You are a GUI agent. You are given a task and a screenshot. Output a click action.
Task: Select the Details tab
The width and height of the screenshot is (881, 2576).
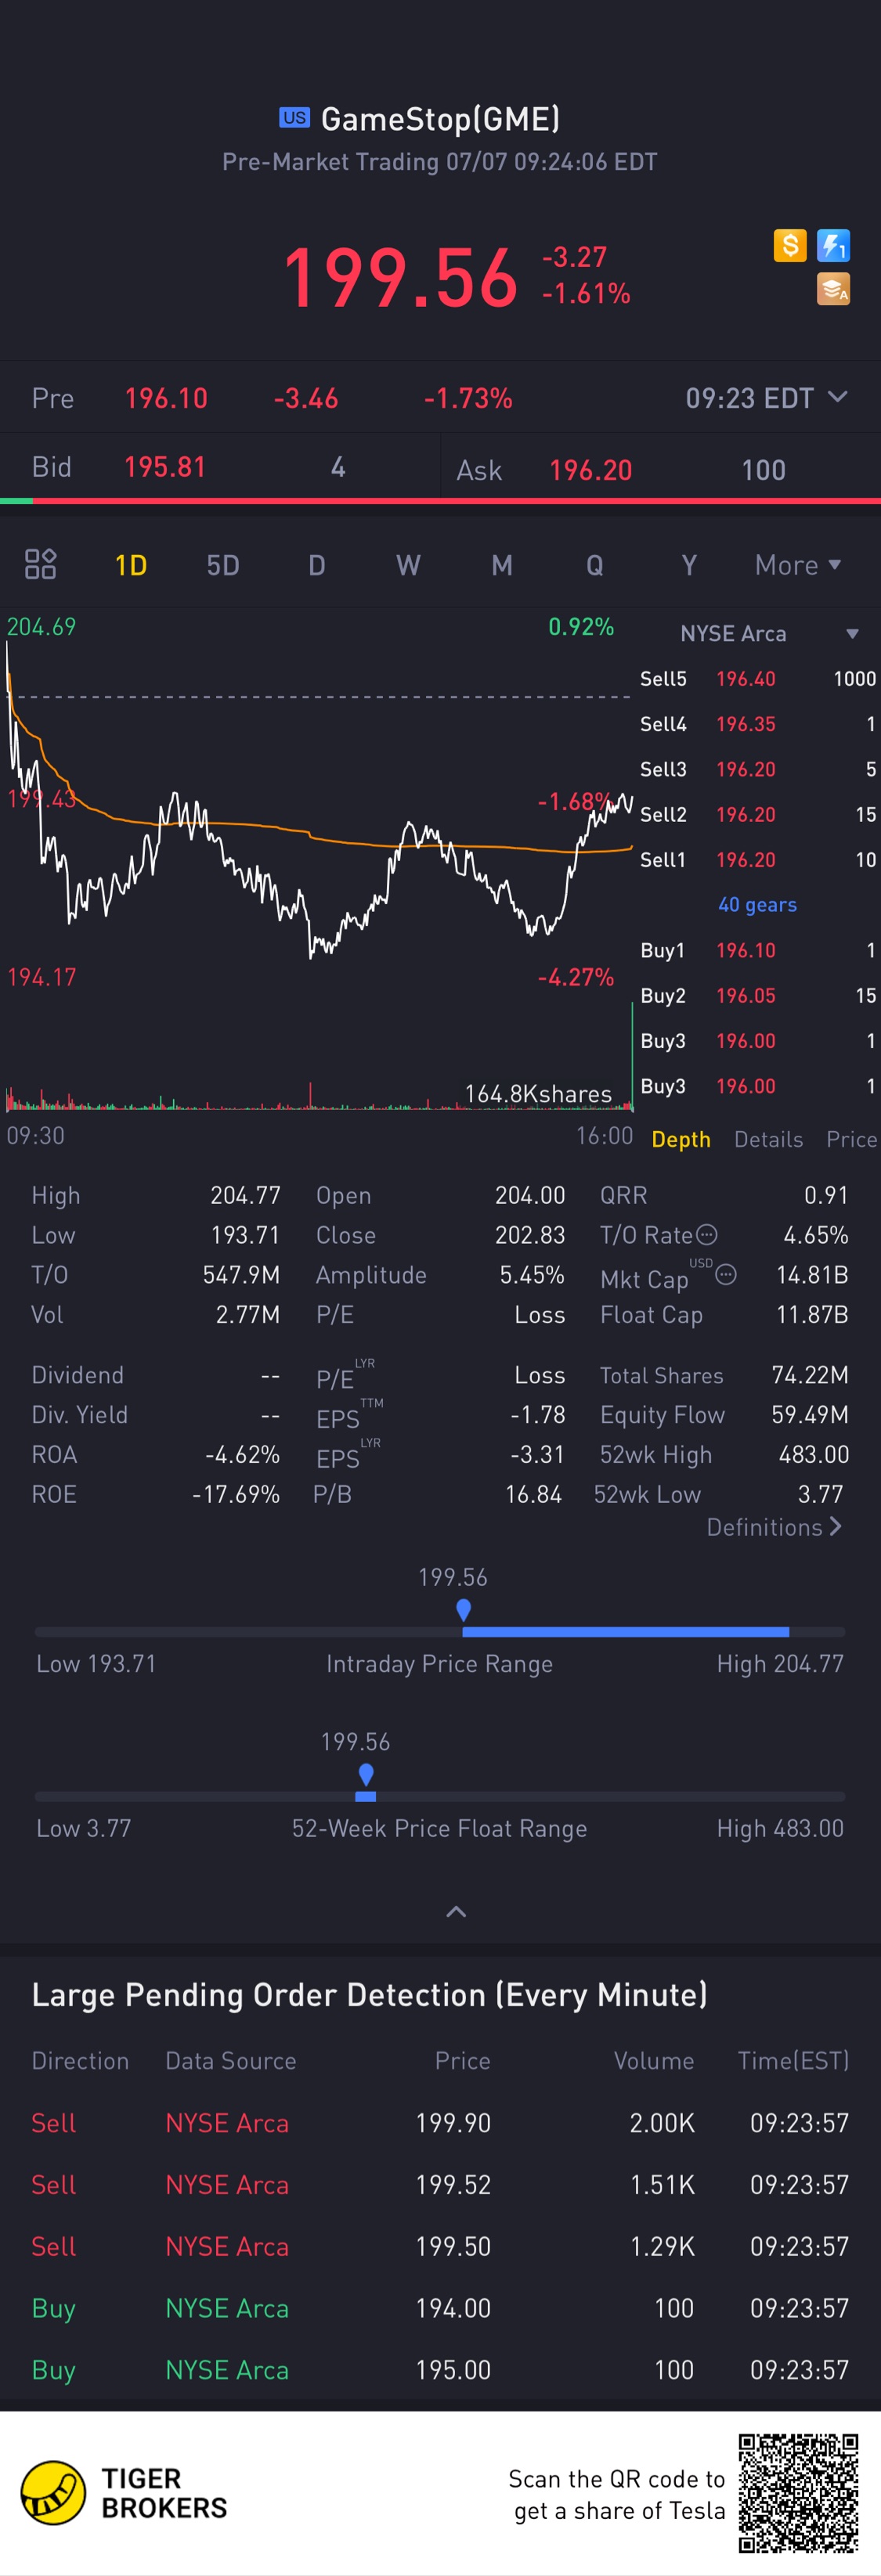coord(768,1139)
